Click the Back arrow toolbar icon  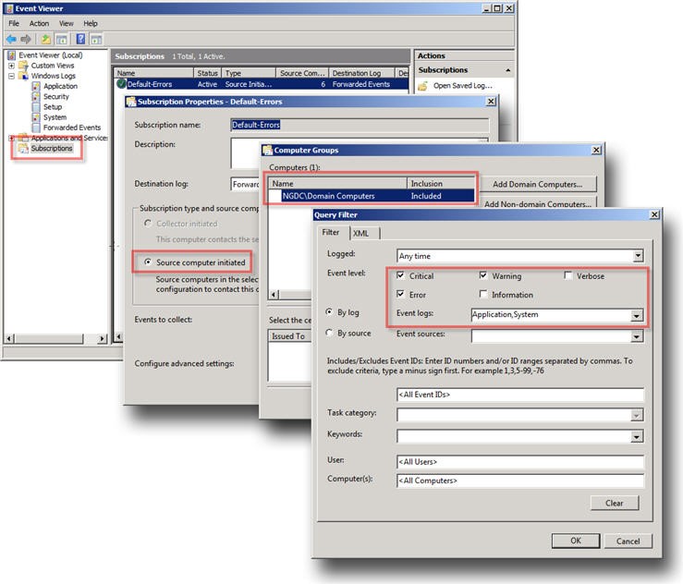coord(11,39)
